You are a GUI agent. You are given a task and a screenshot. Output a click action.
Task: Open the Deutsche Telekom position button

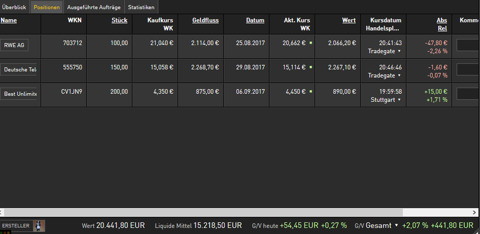tap(20, 69)
